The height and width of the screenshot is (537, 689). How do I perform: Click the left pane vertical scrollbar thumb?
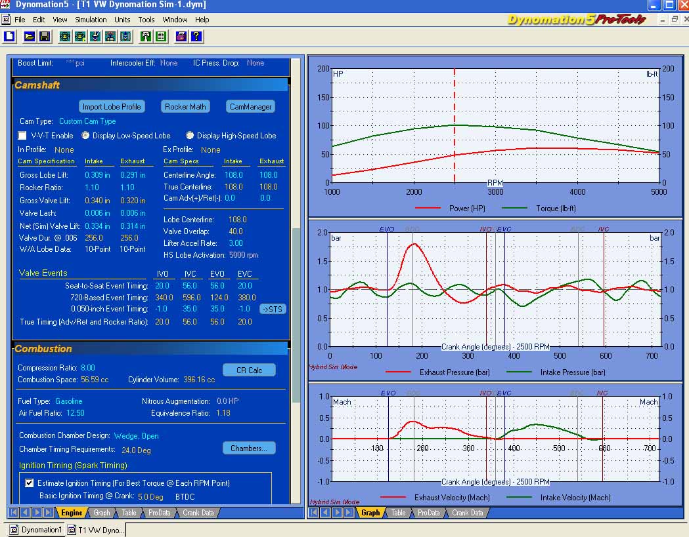click(296, 315)
